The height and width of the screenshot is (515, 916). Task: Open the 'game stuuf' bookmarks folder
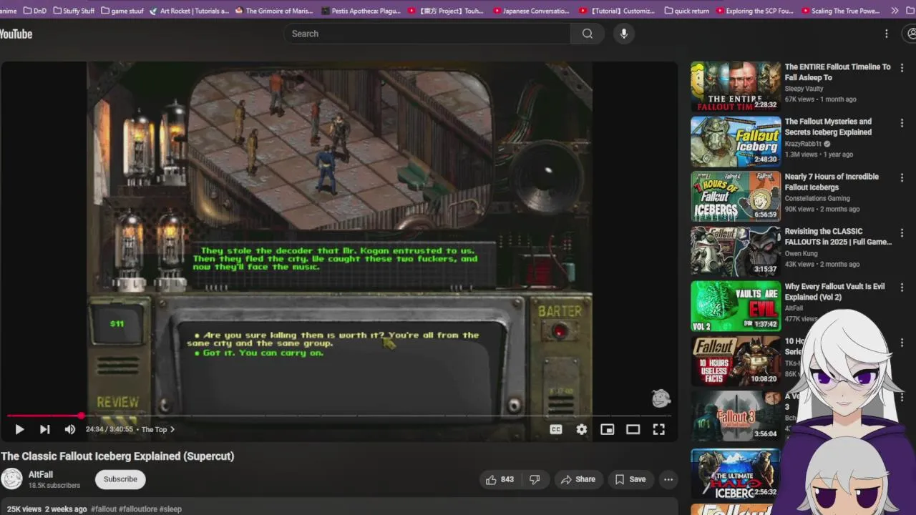[122, 11]
